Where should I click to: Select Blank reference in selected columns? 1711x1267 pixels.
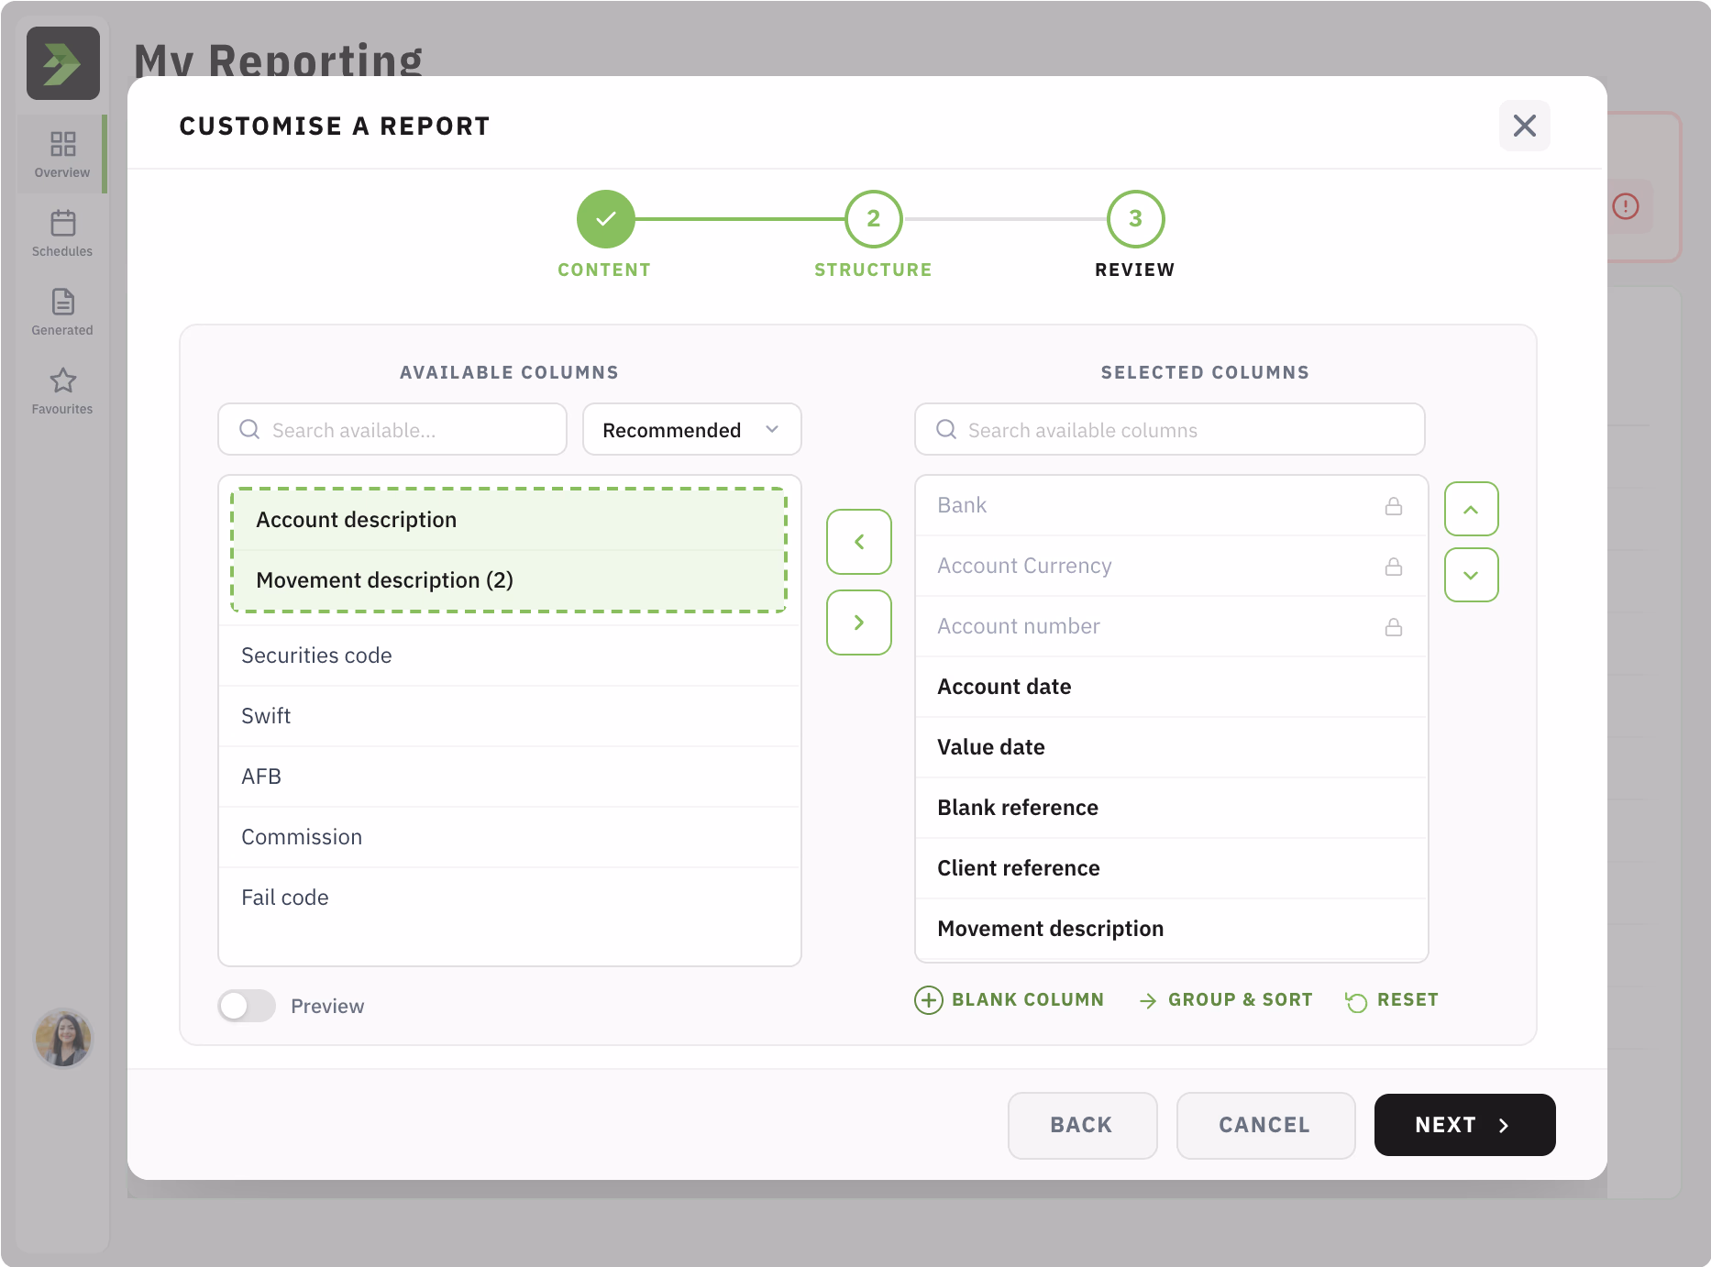click(x=1172, y=808)
